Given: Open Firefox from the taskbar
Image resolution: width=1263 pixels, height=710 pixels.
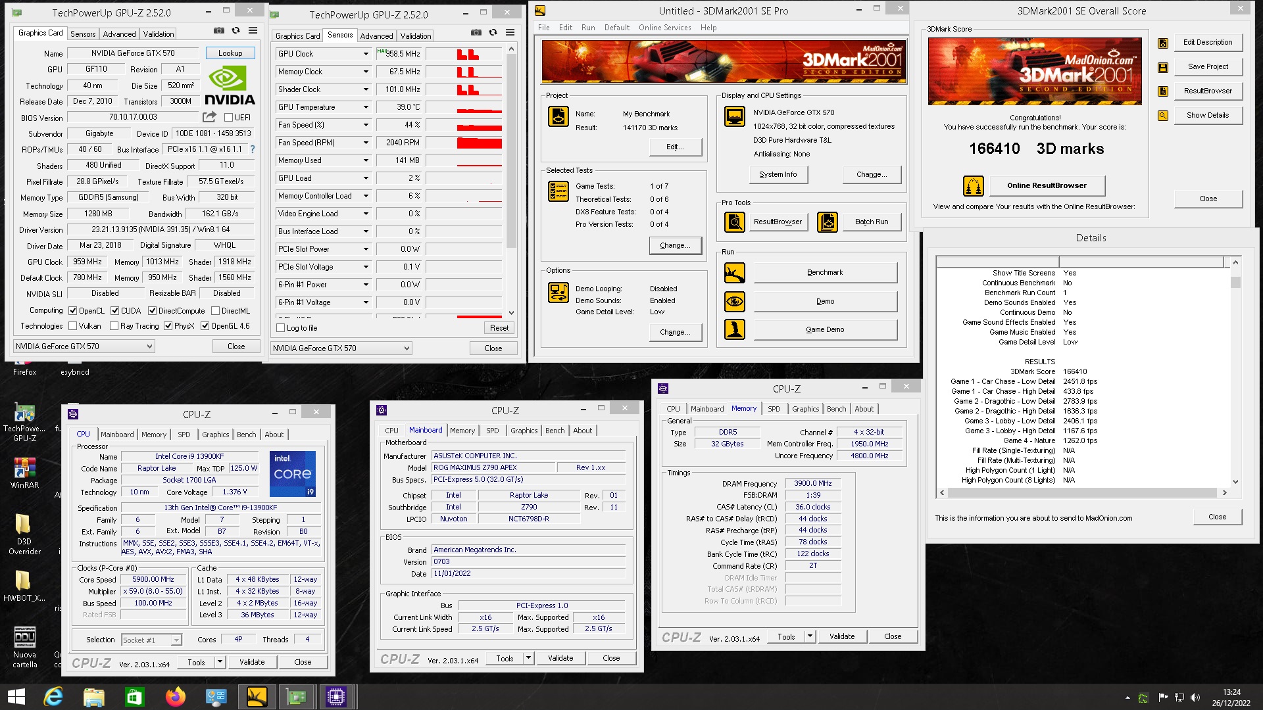Looking at the screenshot, I should click(x=176, y=697).
